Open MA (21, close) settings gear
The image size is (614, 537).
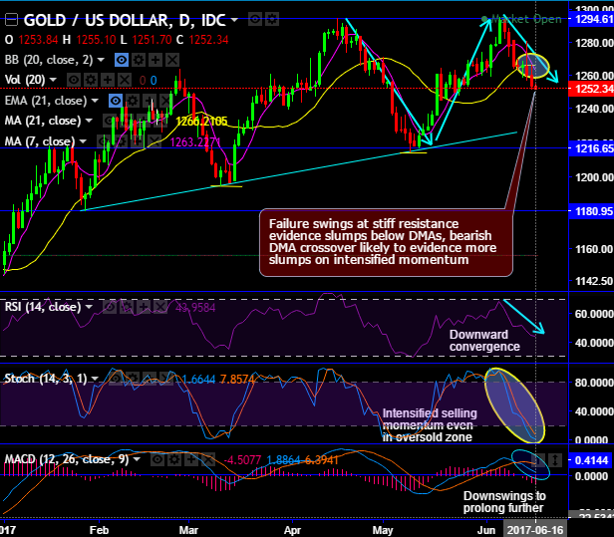126,121
